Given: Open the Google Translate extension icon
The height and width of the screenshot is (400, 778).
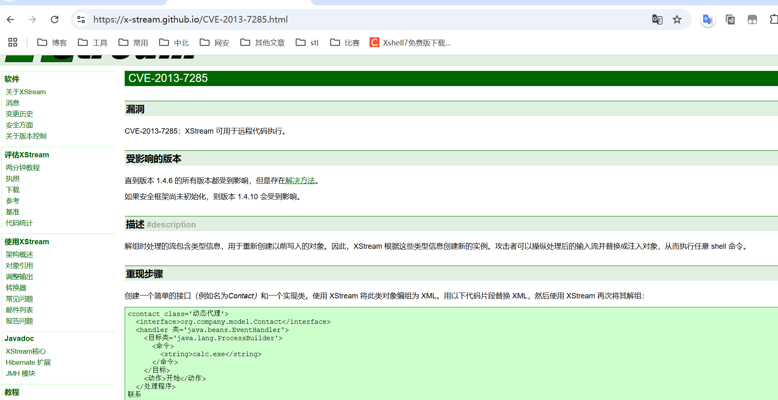Looking at the screenshot, I should (708, 19).
